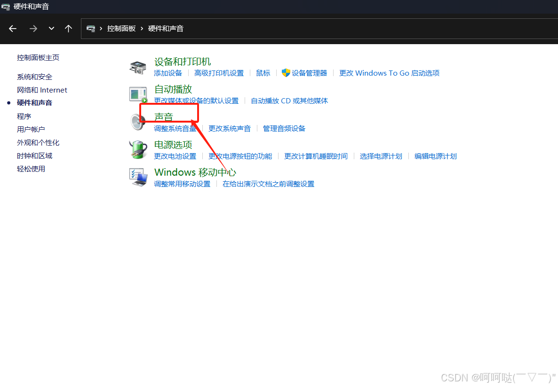This screenshot has width=558, height=387.
Task: Open 设备和打印机 heading
Action: [183, 62]
